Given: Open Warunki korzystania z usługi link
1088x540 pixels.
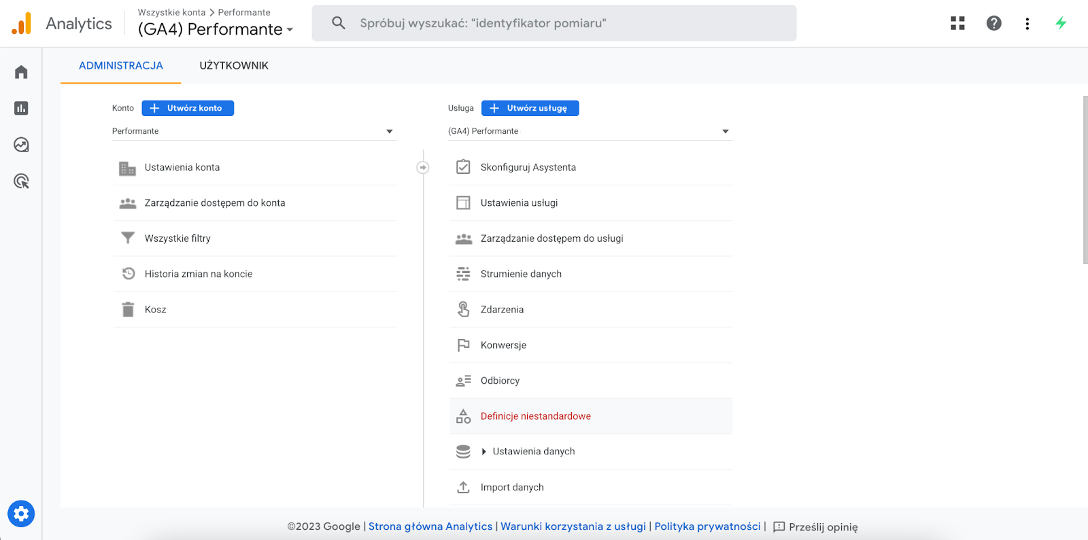Looking at the screenshot, I should pyautogui.click(x=573, y=526).
